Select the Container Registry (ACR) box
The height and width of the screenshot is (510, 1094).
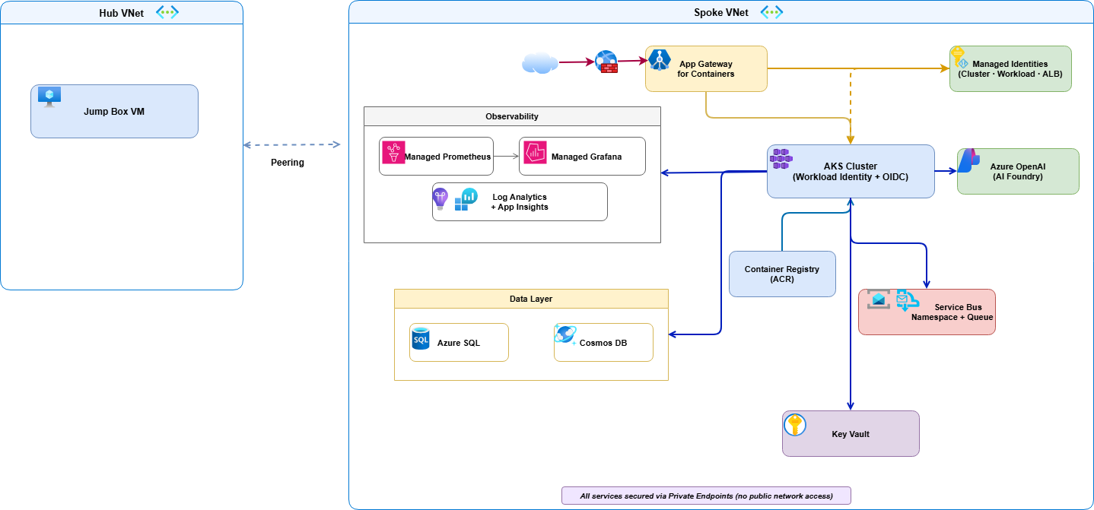(x=782, y=274)
